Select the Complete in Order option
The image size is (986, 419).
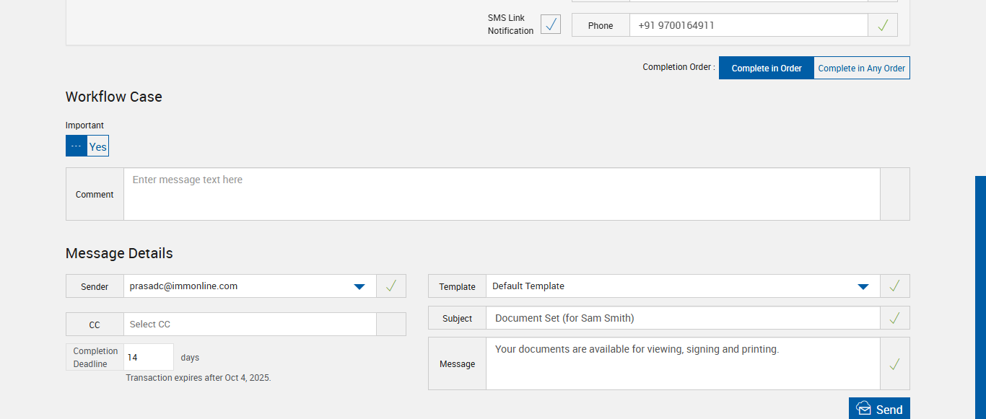tap(766, 69)
